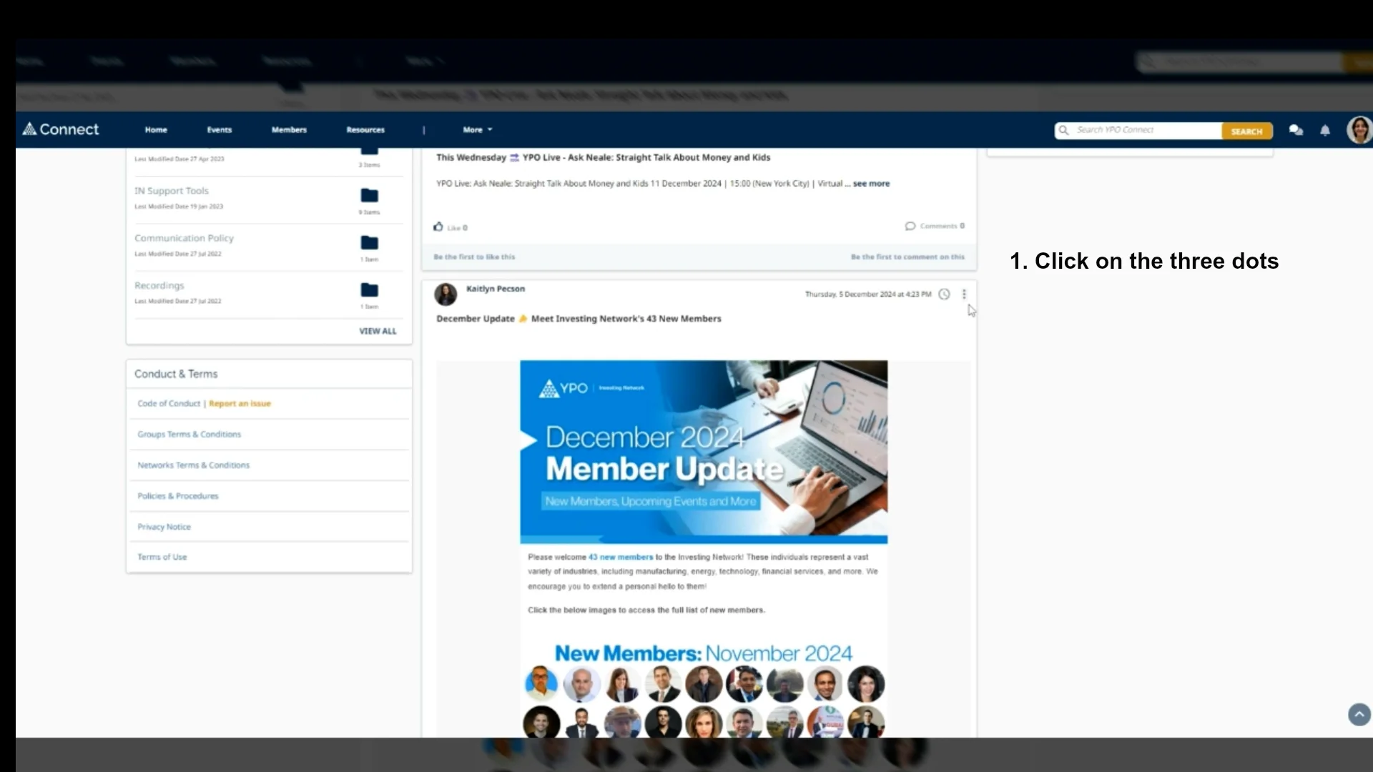Viewport: 1373px width, 772px height.
Task: Open the chat messages icon
Action: click(x=1296, y=130)
